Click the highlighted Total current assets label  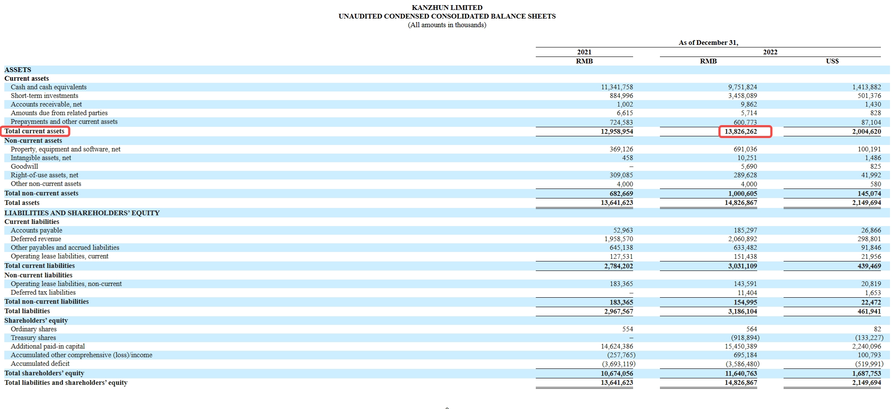tap(35, 131)
